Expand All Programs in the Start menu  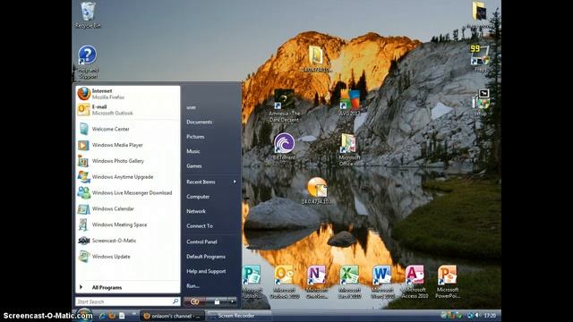click(127, 287)
